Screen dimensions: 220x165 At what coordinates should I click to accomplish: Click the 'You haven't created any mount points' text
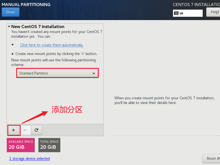point(57,34)
